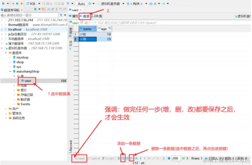Click the red disconnect icon in top toolbar
The width and height of the screenshot is (252, 165).
[21, 4]
